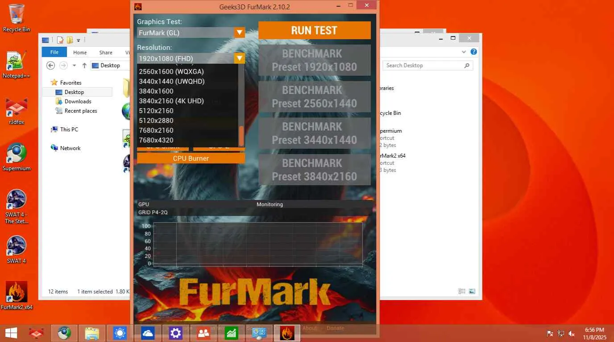Image resolution: width=614 pixels, height=342 pixels.
Task: Collapse the Resolution dropdown arrow
Action: pyautogui.click(x=240, y=58)
